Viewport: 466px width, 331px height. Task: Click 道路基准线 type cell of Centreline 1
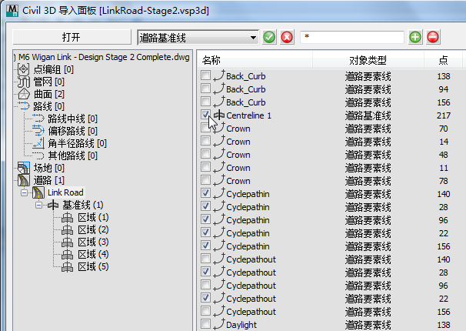[368, 115]
